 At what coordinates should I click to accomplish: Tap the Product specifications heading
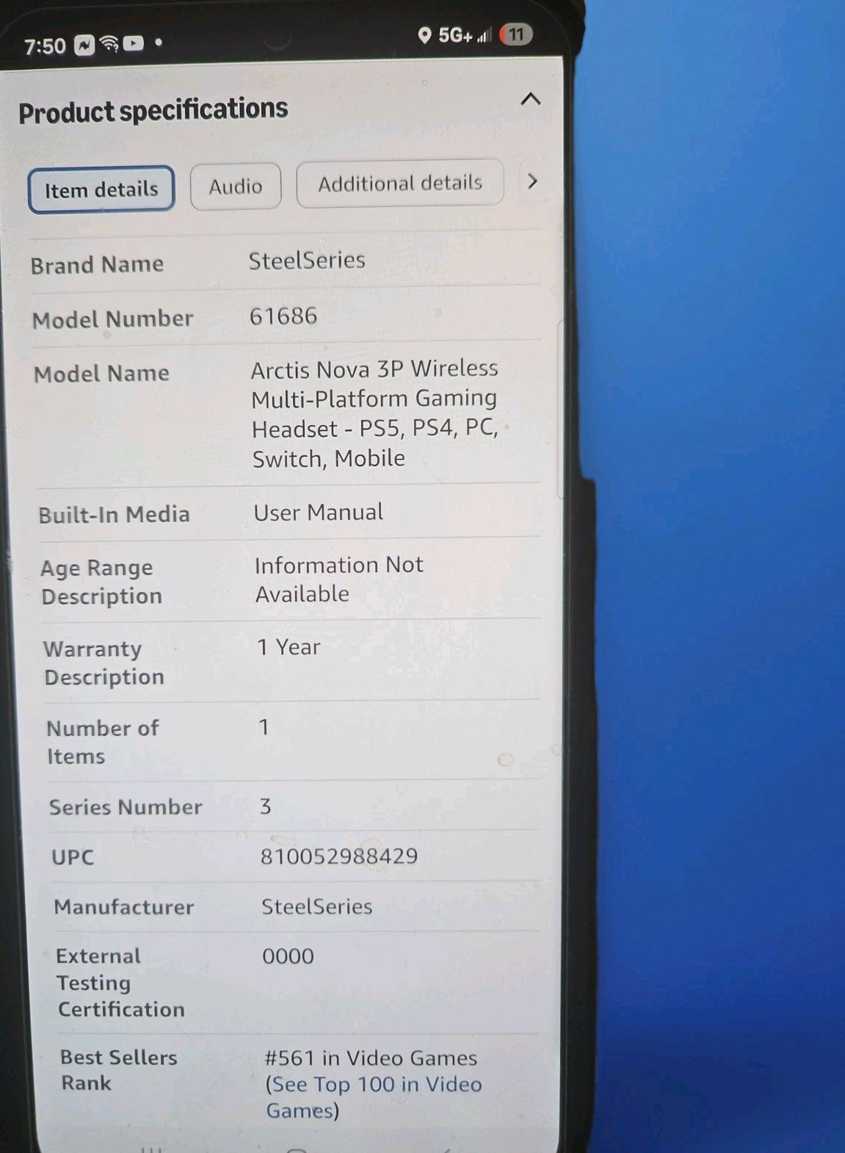click(x=153, y=111)
